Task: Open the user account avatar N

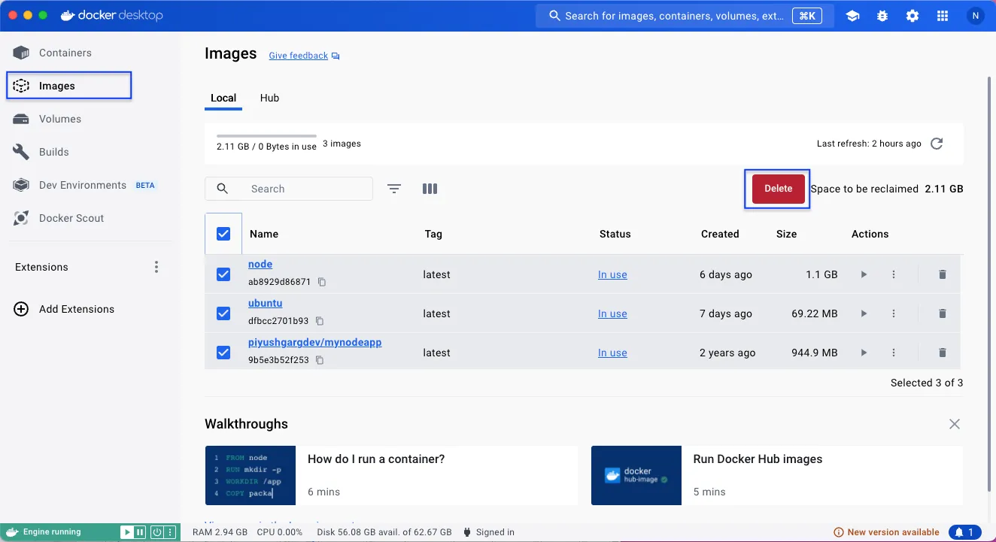Action: point(976,16)
